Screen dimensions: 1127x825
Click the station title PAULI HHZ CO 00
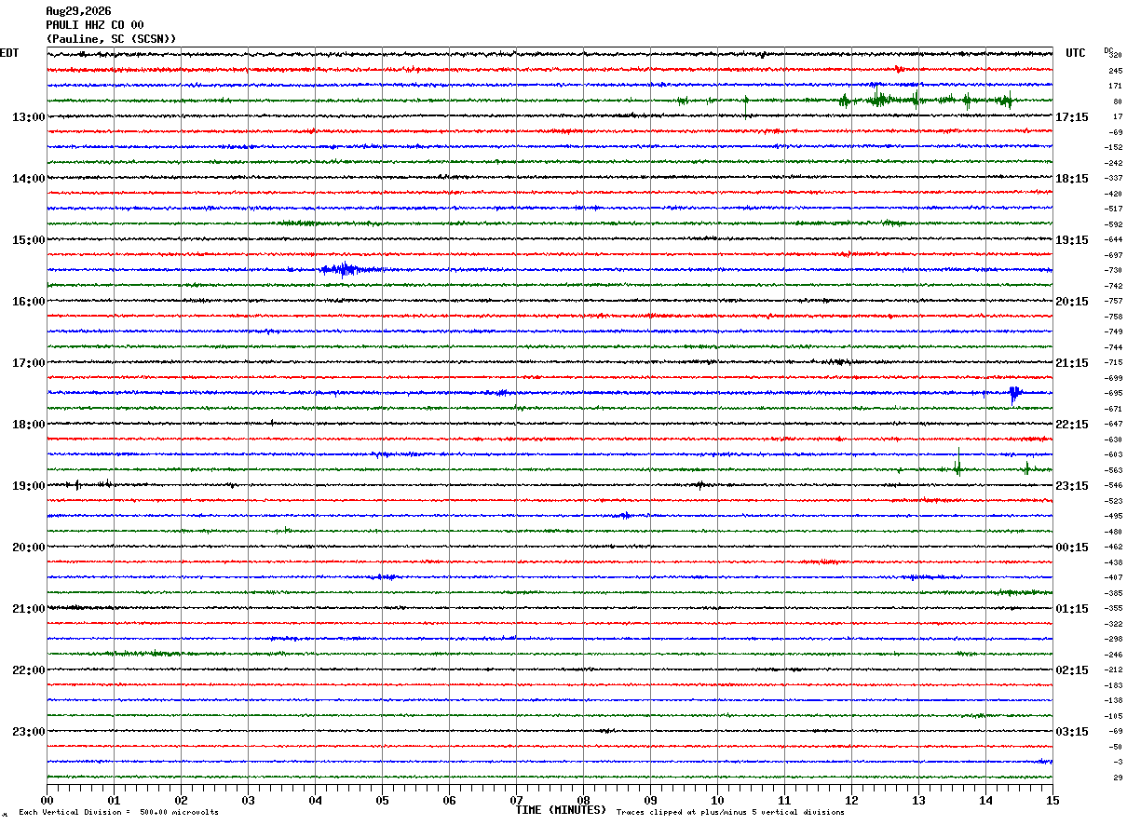pyautogui.click(x=95, y=25)
